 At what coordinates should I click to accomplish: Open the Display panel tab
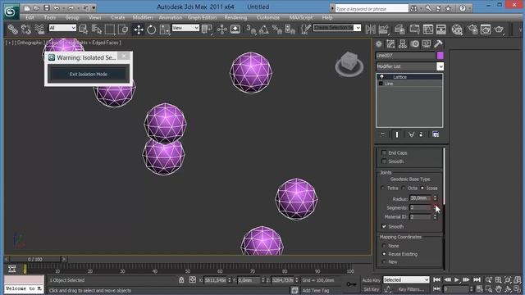(x=427, y=43)
